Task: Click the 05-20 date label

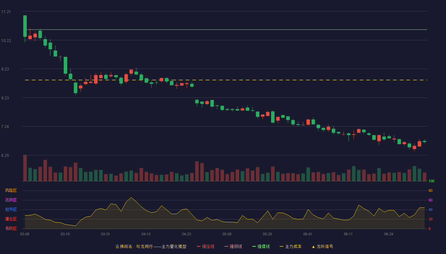Action: coord(267,234)
